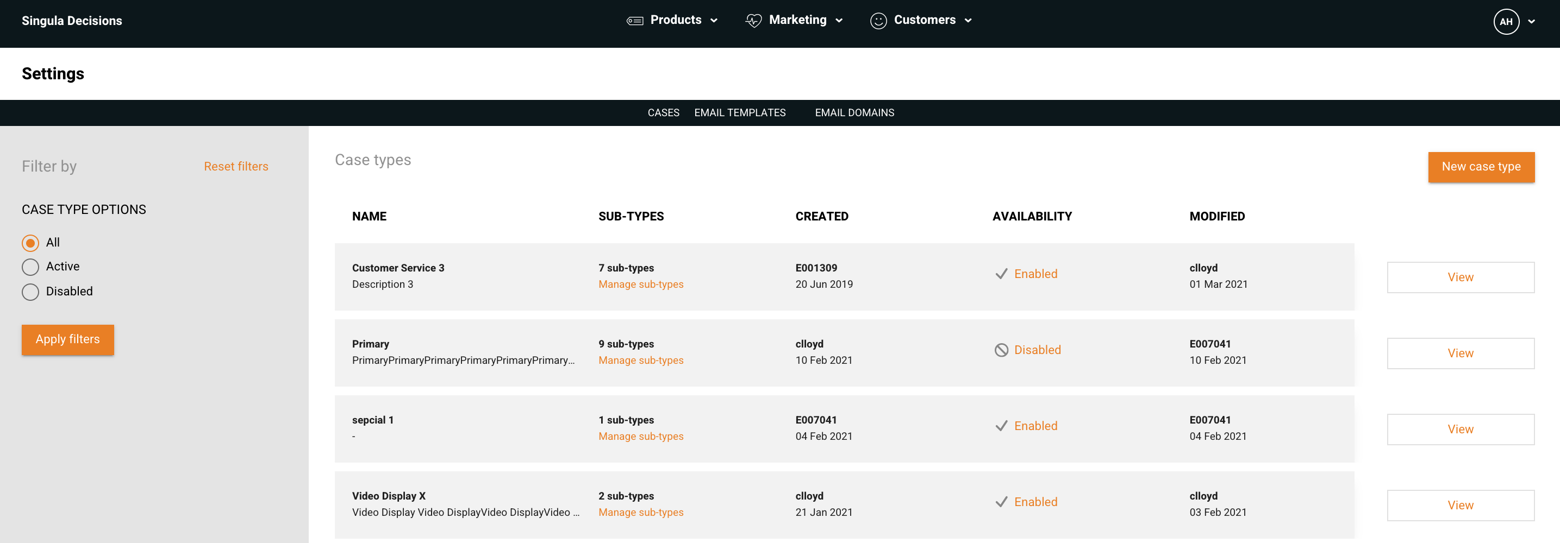
Task: Click the CREATED column header
Action: 821,217
